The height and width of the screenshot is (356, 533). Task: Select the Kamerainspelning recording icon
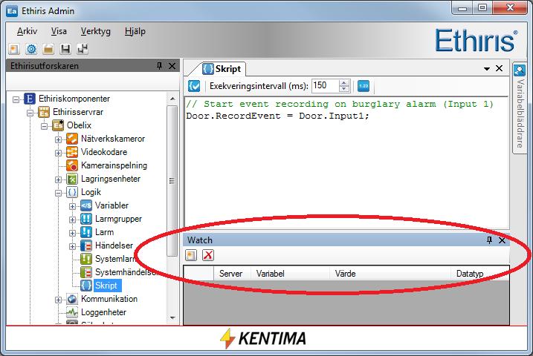pos(71,165)
